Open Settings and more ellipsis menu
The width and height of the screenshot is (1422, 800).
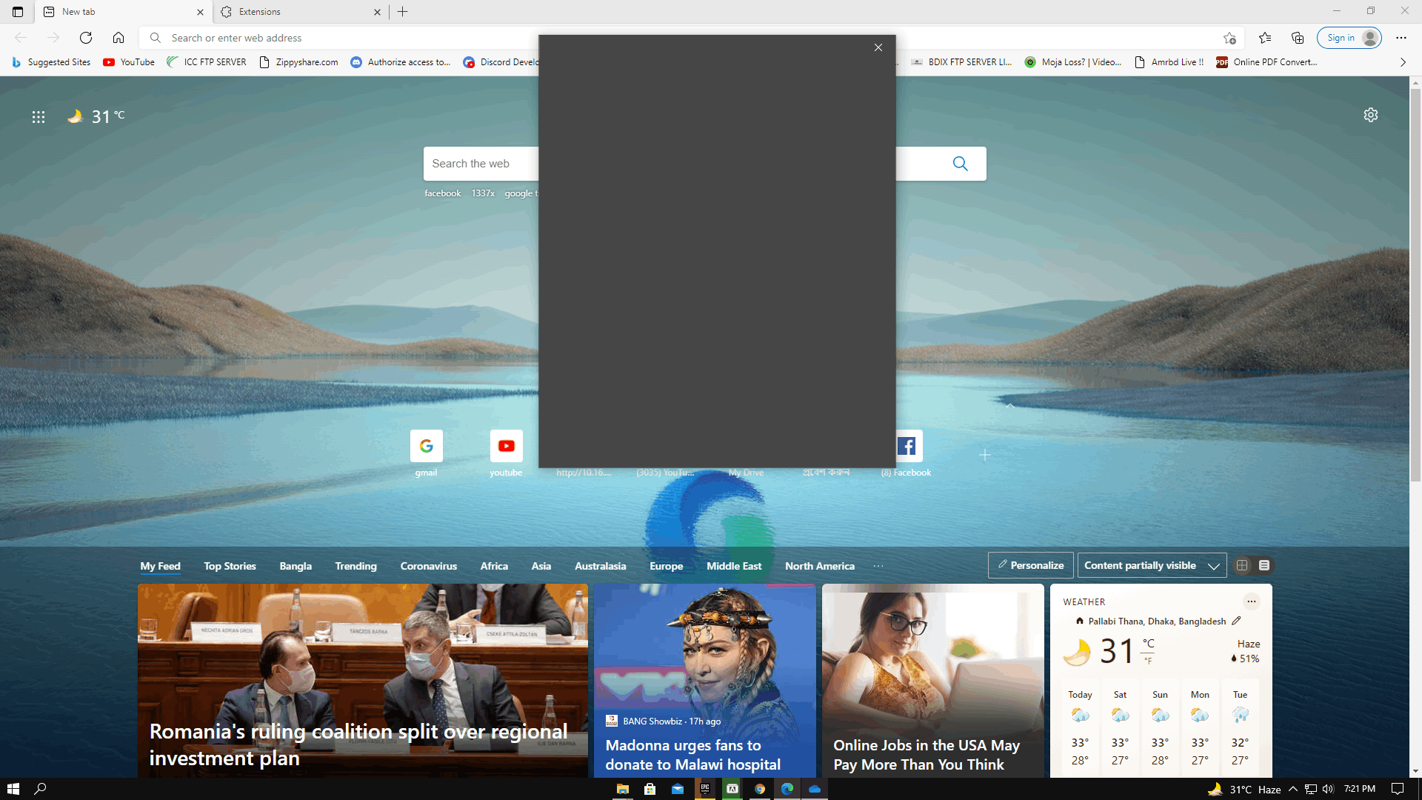pyautogui.click(x=1401, y=38)
